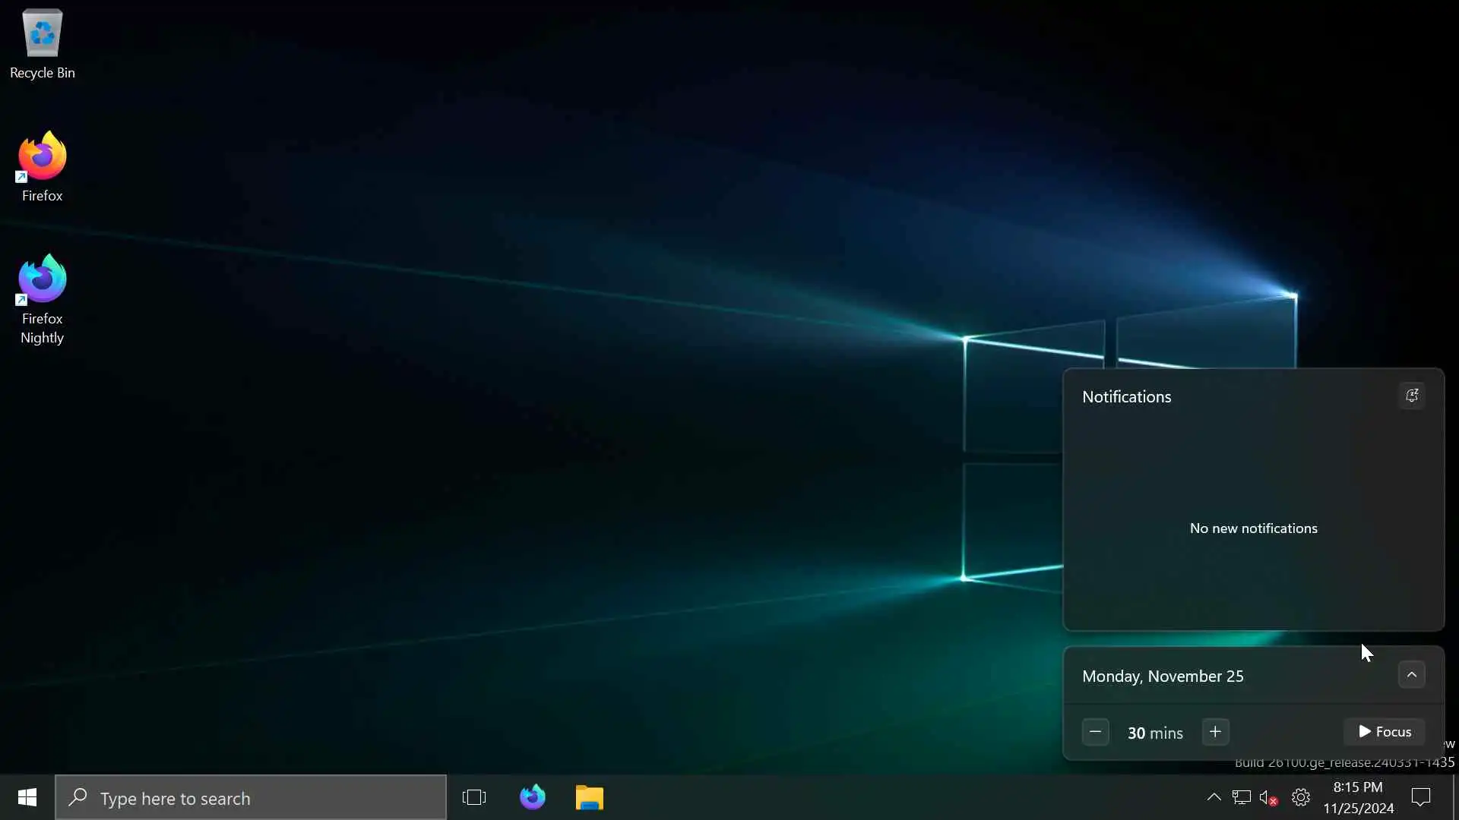Click the taskbar search box
Viewport: 1459px width, 820px height.
(x=251, y=798)
